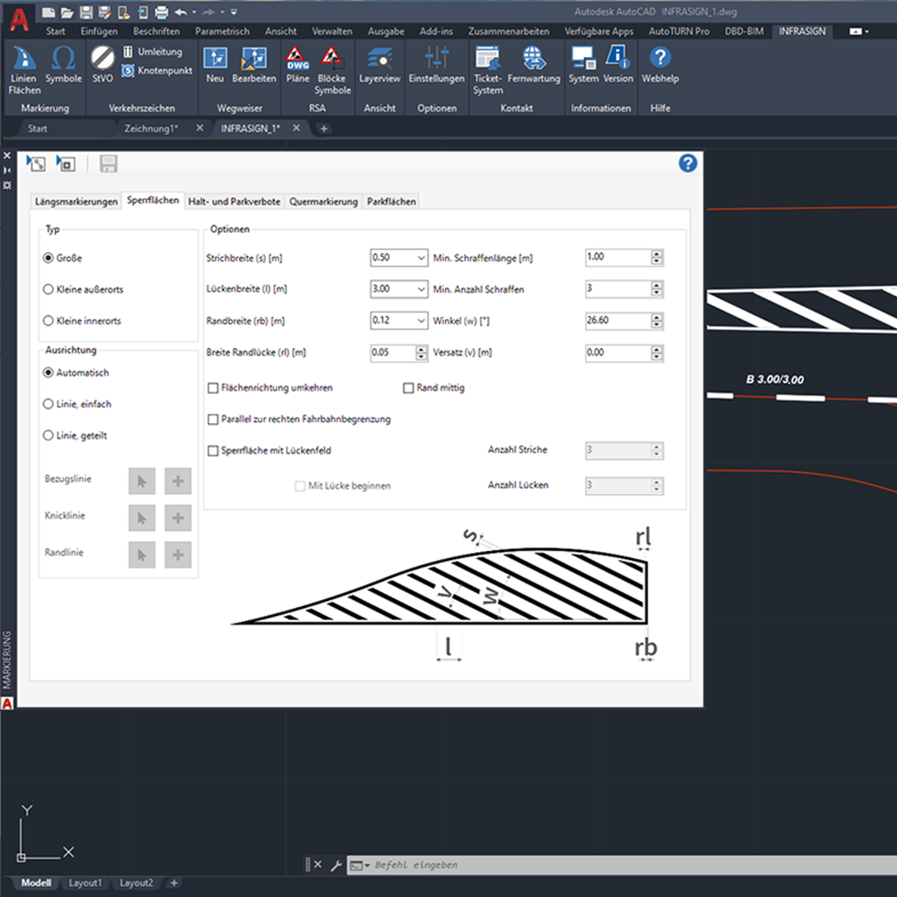
Task: Click the Winkel (w) value field
Action: [x=617, y=321]
